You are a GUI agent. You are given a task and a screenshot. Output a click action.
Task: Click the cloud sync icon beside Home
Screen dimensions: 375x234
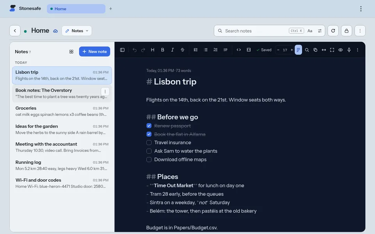[x=55, y=31]
